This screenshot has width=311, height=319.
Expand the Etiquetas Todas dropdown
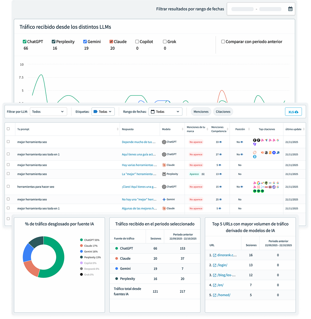(x=103, y=112)
